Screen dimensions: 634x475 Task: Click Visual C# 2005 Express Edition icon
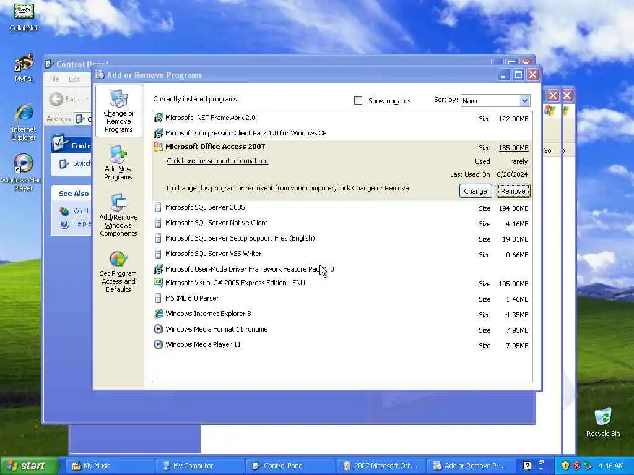pos(158,283)
